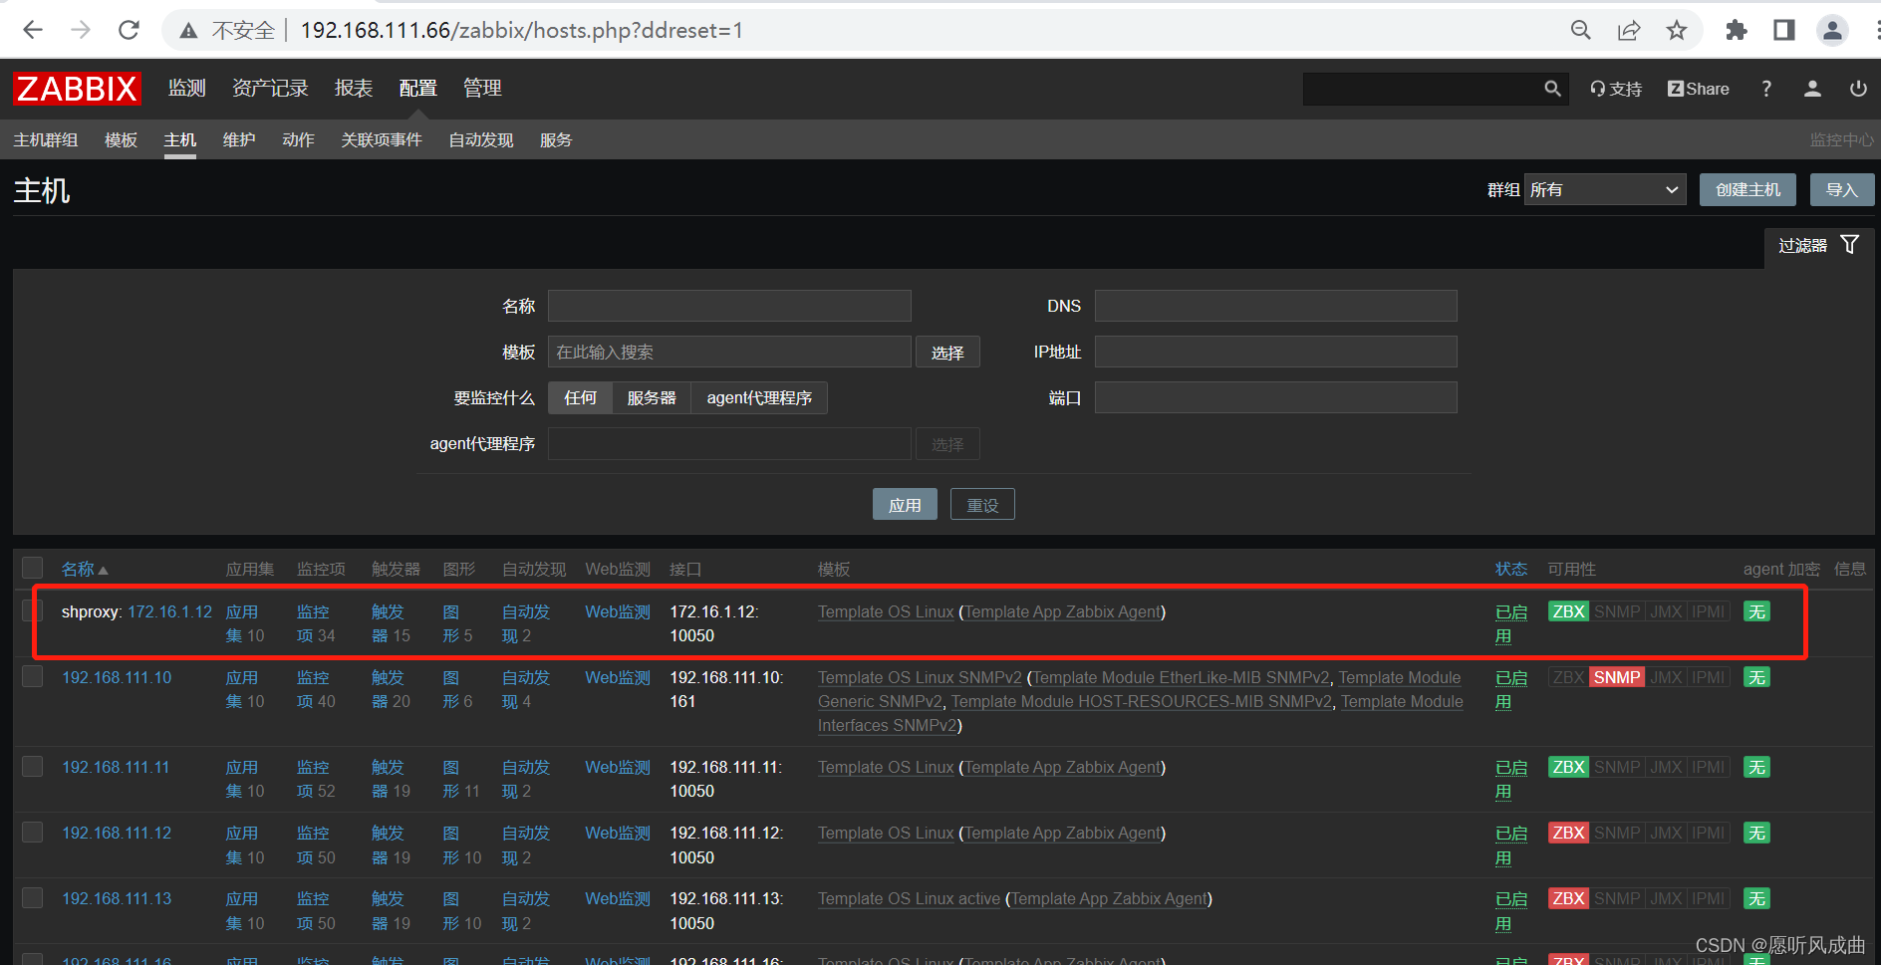Open the 群组 dropdown showing 所有

click(x=1605, y=189)
